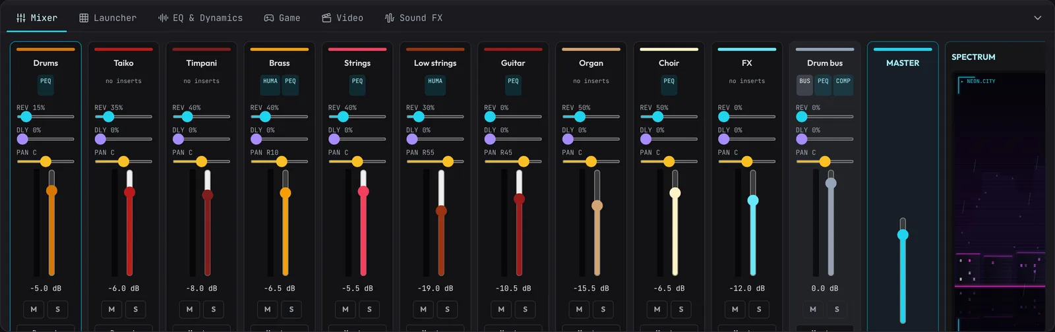Mute the Drums channel
Viewport: 1055px width, 332px height.
(x=34, y=309)
